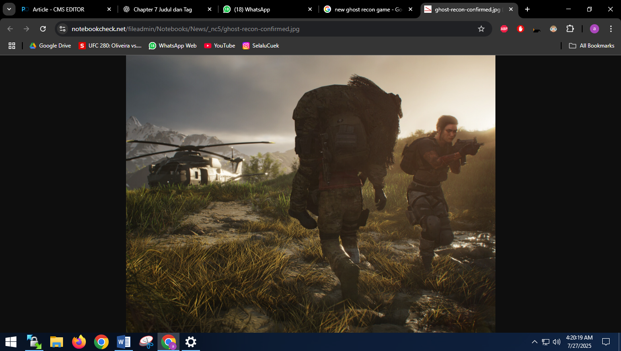
Task: Open Chrome three-dot menu
Action: (611, 29)
